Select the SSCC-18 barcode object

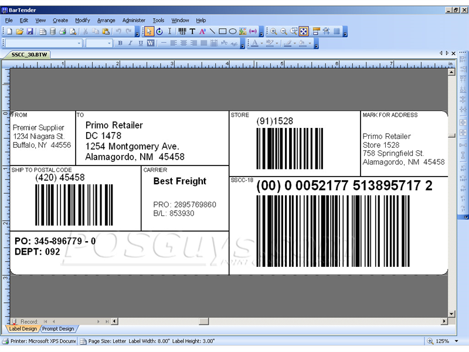[333, 231]
